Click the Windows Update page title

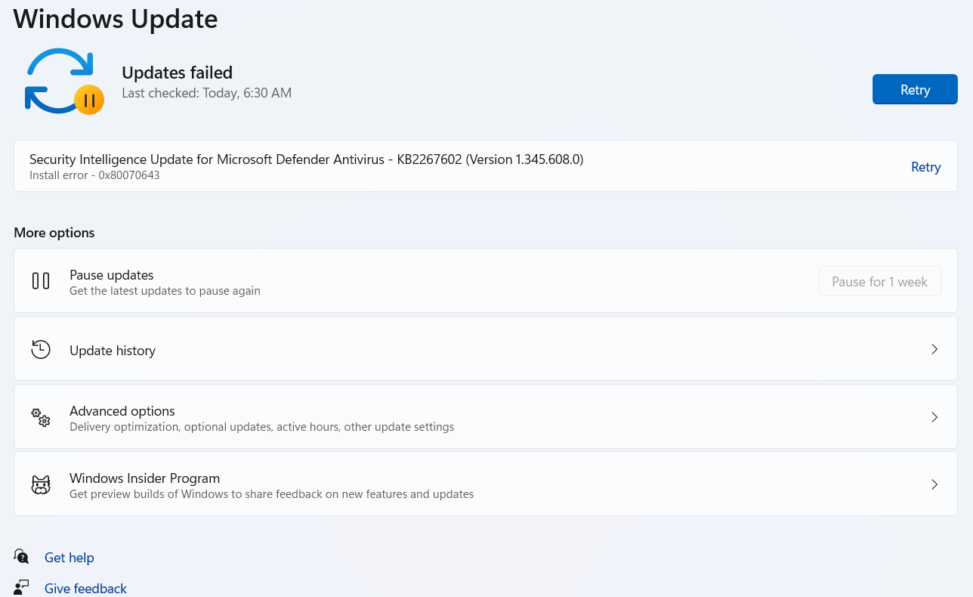116,19
